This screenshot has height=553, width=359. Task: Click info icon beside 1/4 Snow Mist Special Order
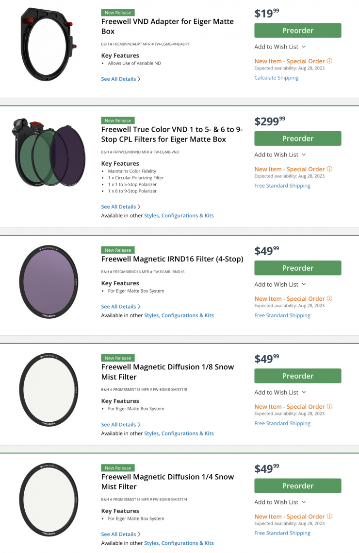pos(330,517)
